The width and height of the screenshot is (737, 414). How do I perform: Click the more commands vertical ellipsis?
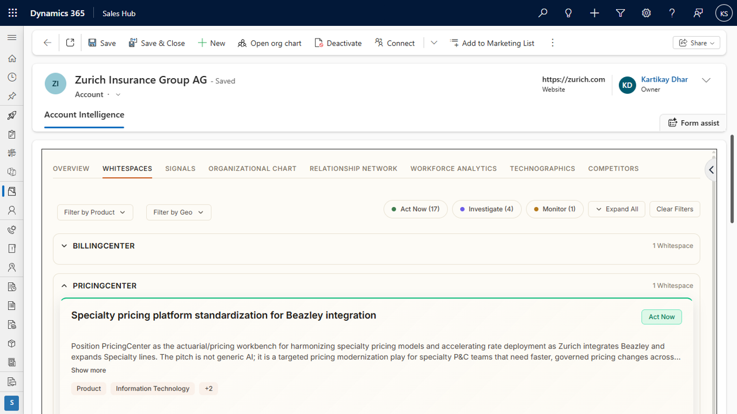(552, 43)
